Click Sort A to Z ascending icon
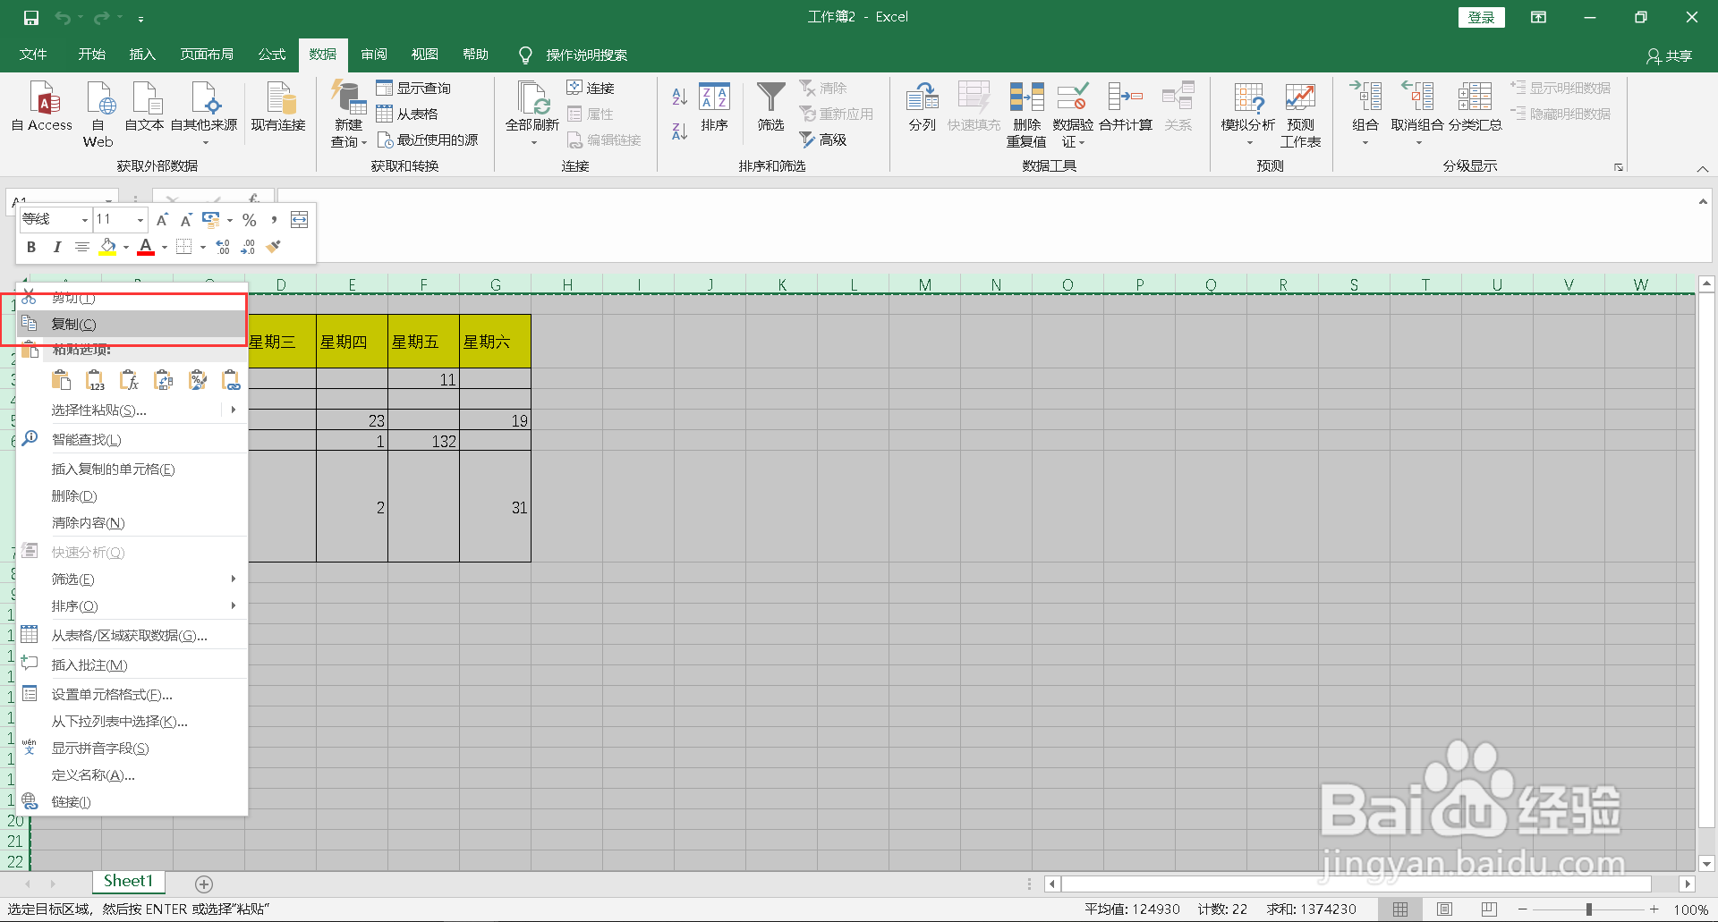 [x=679, y=97]
